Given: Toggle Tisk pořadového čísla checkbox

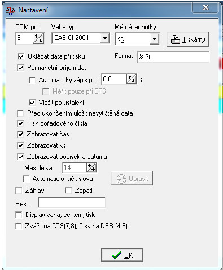Looking at the screenshot, I should tap(20, 123).
